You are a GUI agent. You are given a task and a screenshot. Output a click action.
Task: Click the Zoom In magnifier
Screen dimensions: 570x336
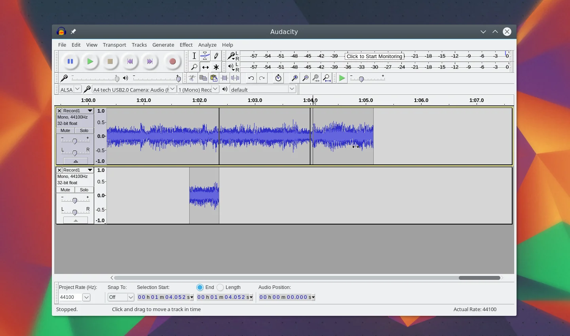[294, 78]
